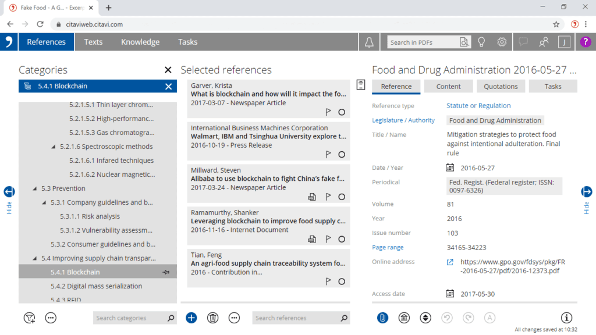The height and width of the screenshot is (335, 596).
Task: Click the lightbulb tips icon
Action: (x=481, y=41)
